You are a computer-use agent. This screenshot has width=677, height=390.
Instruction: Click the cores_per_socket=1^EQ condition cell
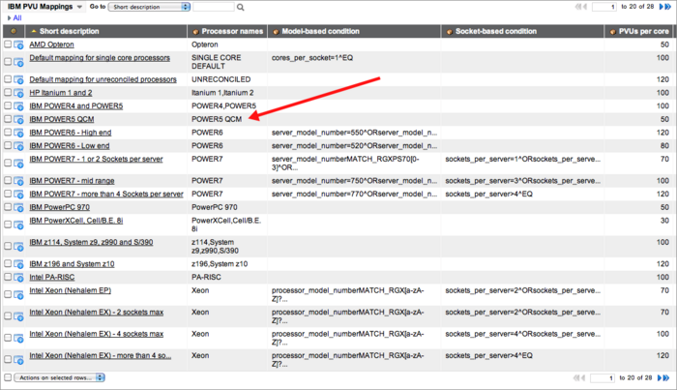pyautogui.click(x=312, y=58)
